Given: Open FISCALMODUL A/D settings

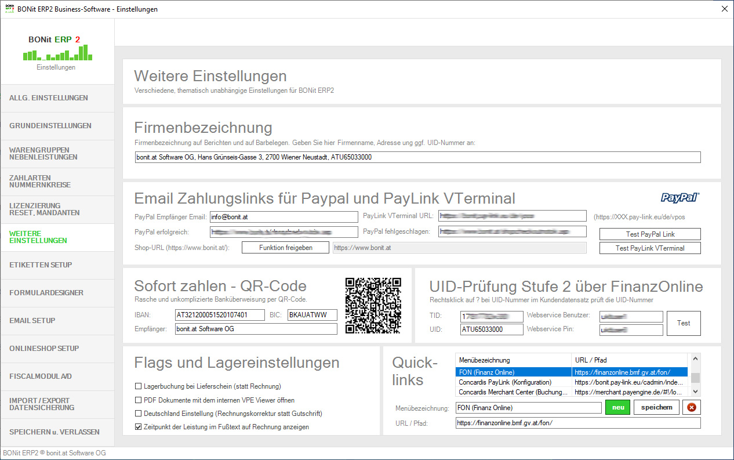Looking at the screenshot, I should coord(57,376).
